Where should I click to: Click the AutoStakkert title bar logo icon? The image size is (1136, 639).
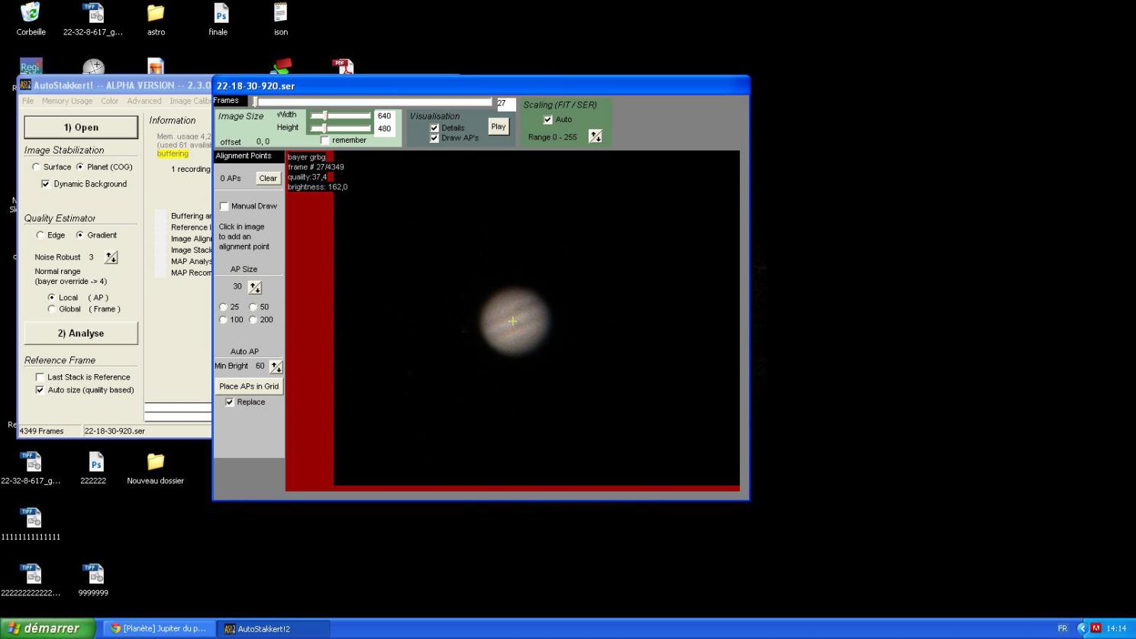coord(25,86)
